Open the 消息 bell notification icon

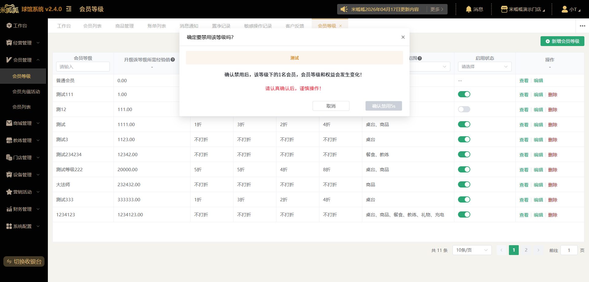468,9
